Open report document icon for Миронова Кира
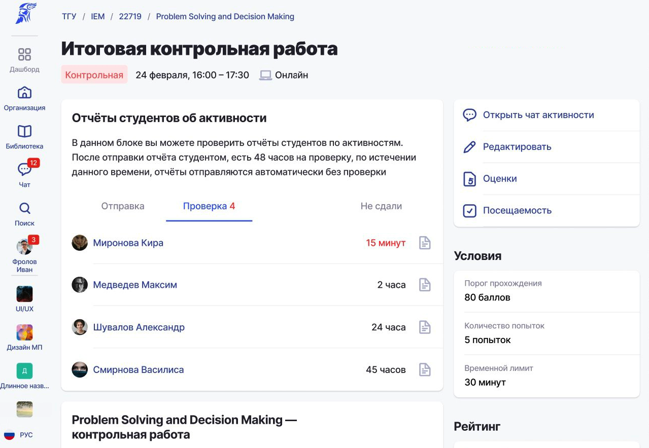The height and width of the screenshot is (448, 649). [425, 243]
